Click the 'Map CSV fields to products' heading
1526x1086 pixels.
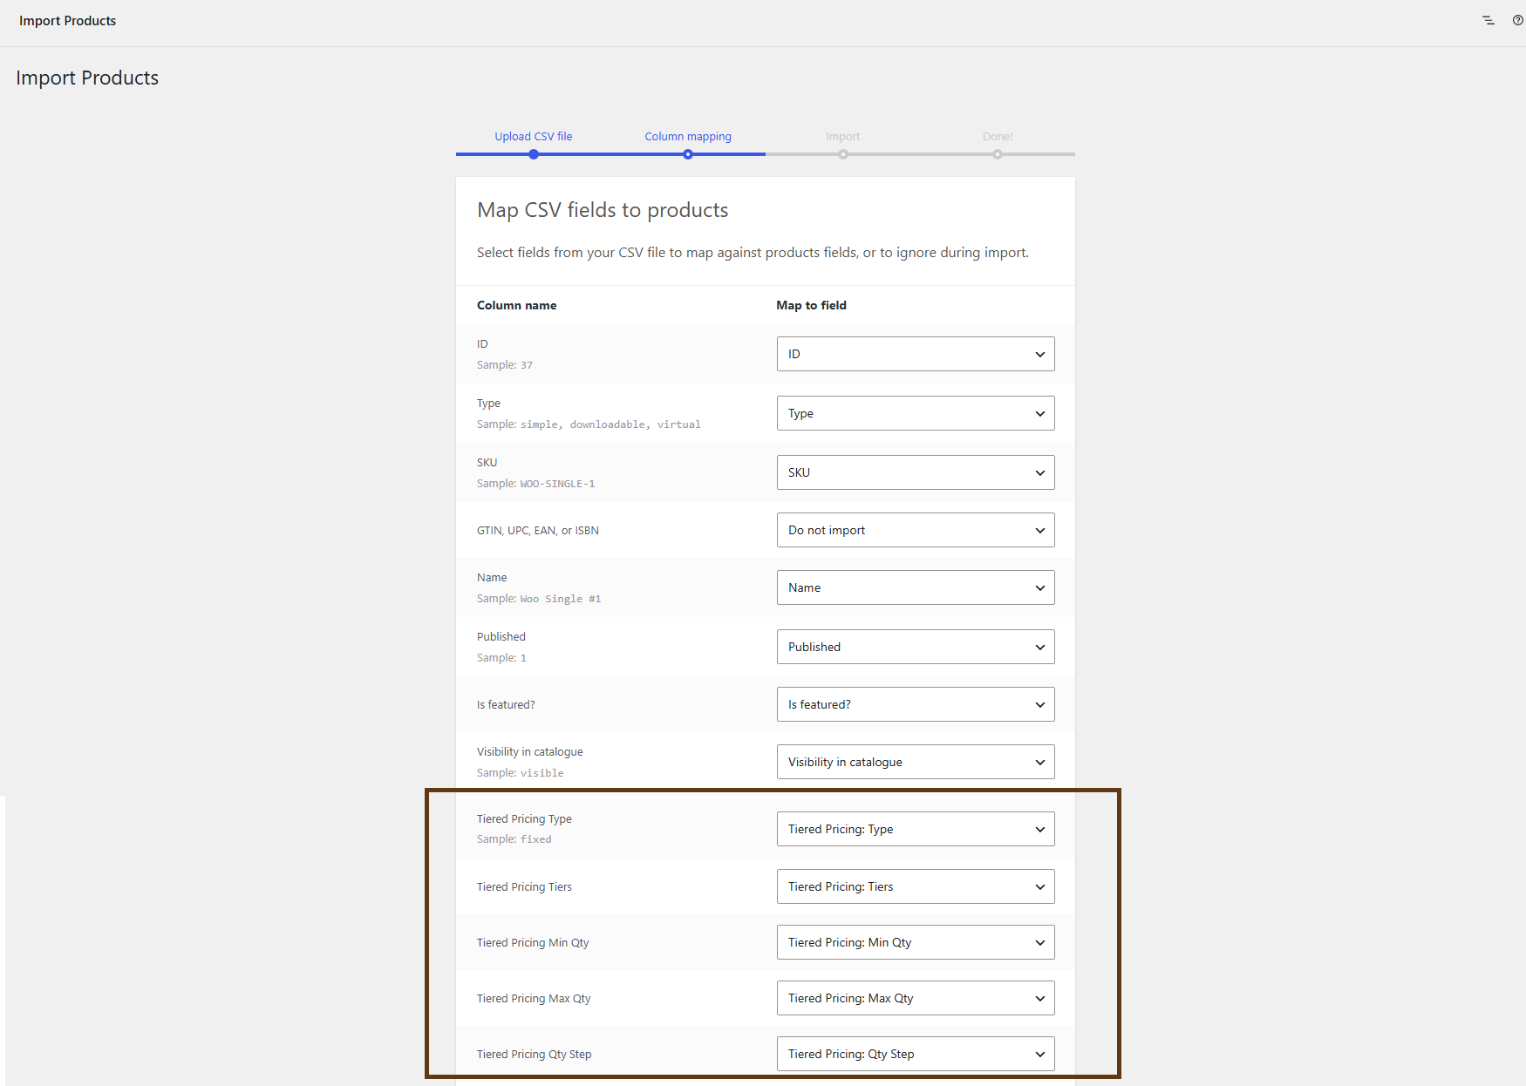click(x=603, y=210)
